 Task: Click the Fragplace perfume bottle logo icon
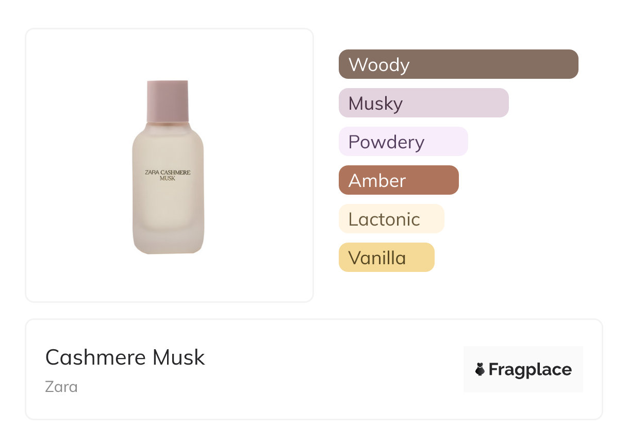coord(480,369)
